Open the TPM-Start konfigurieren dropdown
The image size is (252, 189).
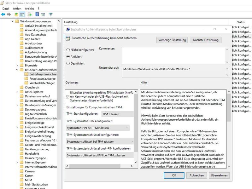117,114
